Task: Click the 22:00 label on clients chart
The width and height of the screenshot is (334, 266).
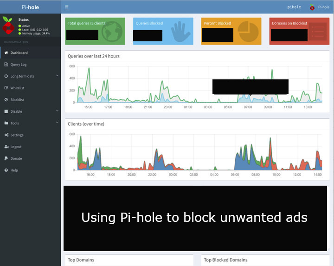Action: pos(152,175)
